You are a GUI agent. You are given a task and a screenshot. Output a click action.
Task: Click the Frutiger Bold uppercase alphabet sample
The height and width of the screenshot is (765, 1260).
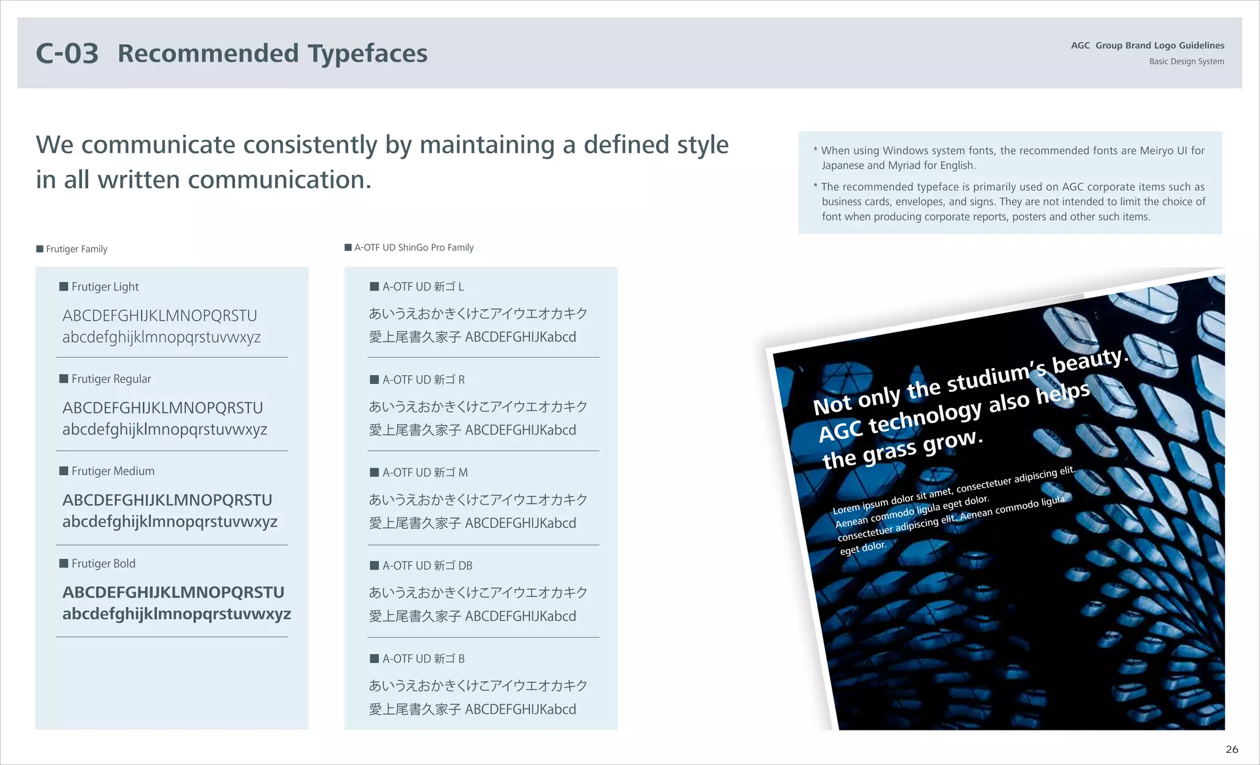point(173,592)
